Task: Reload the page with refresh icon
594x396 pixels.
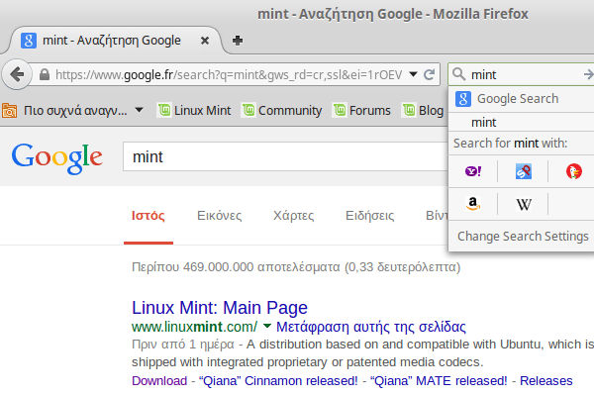Action: (x=430, y=74)
